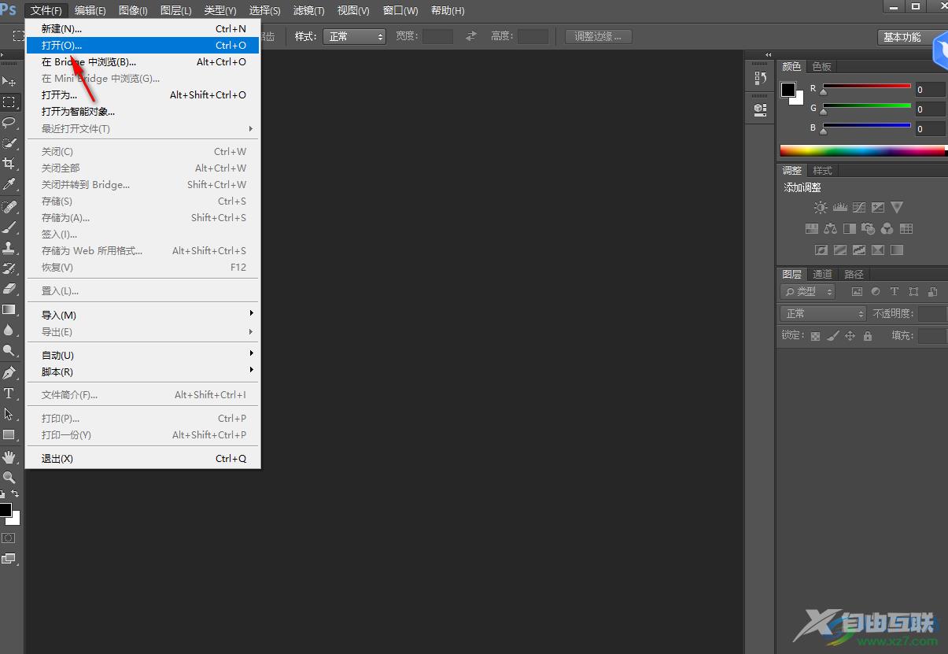Select the Gradient tool
Viewport: 948px width, 654px height.
point(9,309)
